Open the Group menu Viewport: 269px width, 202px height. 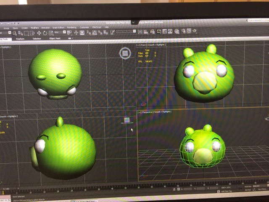coord(6,28)
